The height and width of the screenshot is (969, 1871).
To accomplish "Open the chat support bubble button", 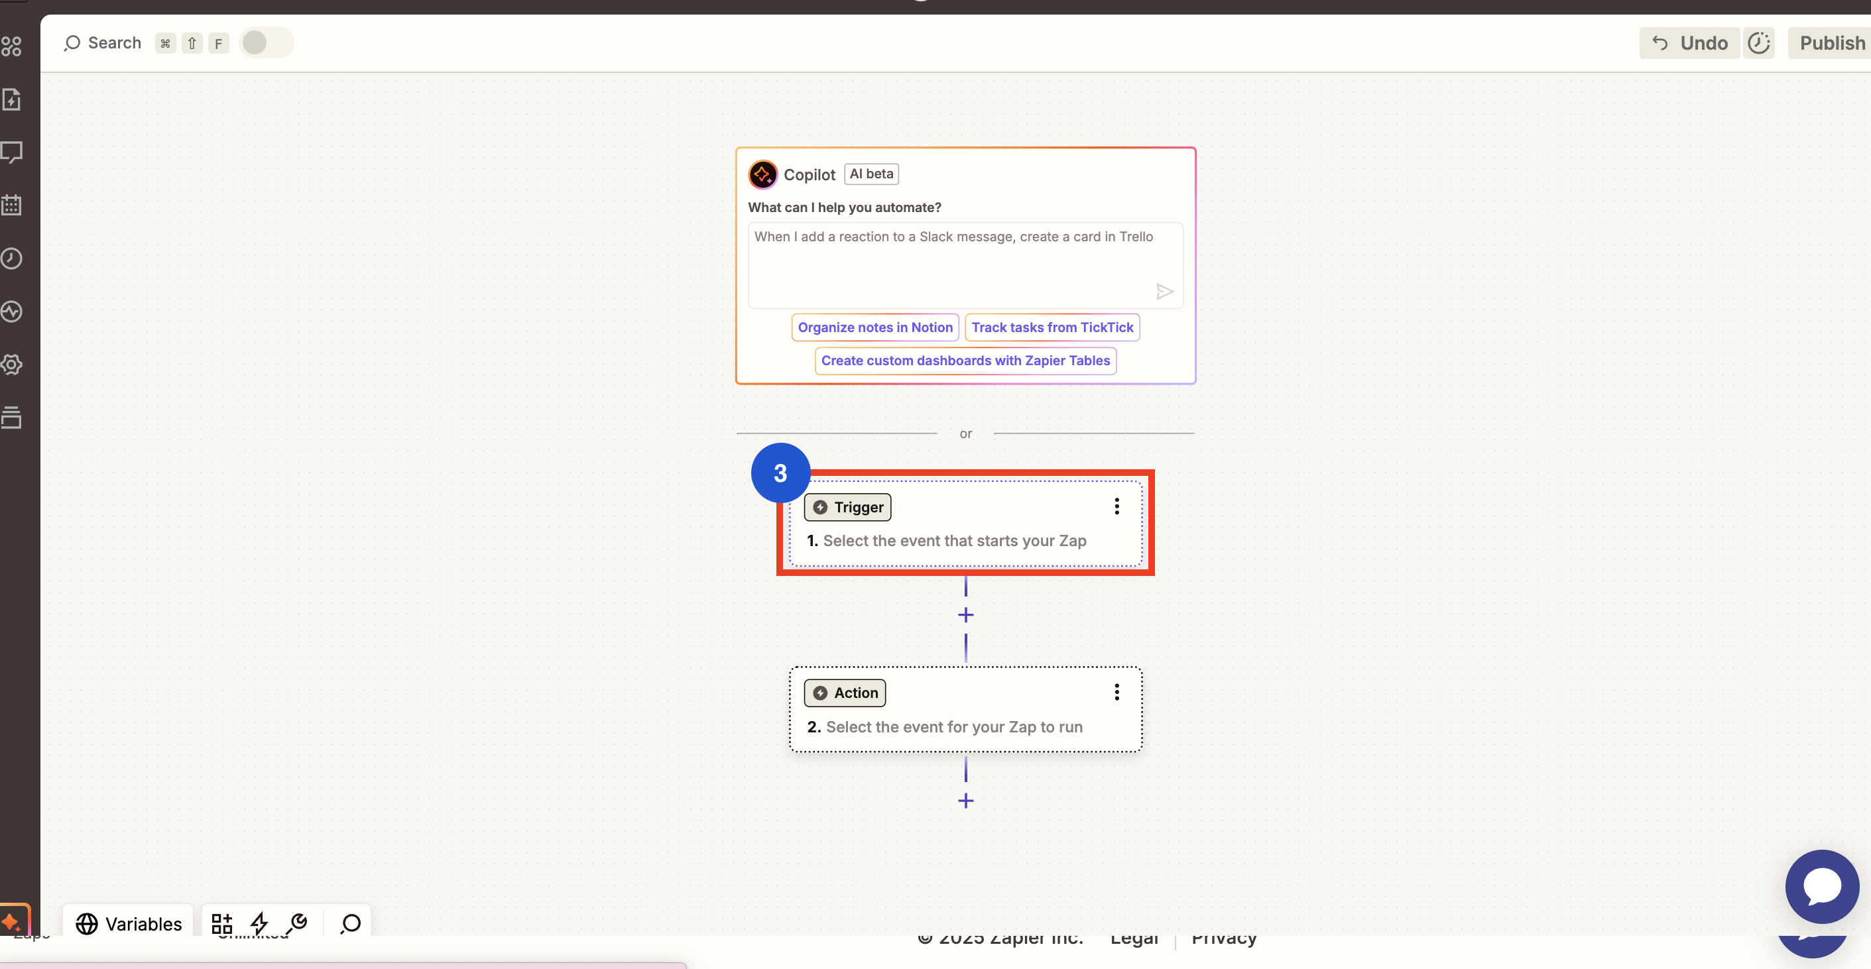I will [x=1822, y=886].
